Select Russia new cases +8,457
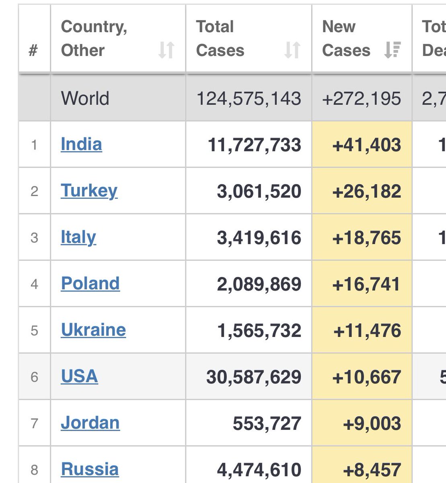This screenshot has height=483, width=446. 372,470
